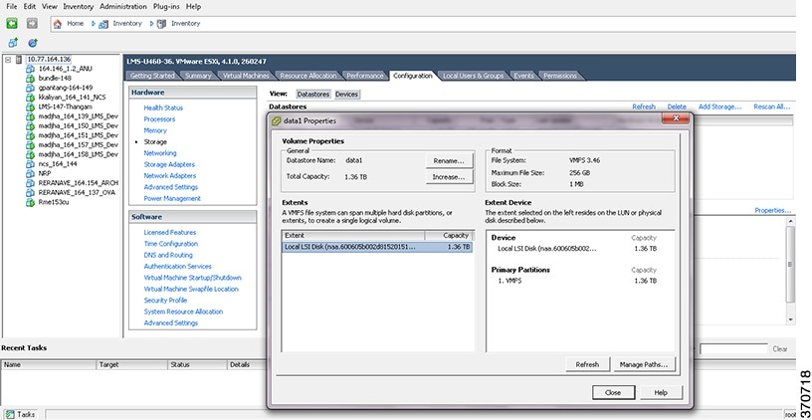Select VM Rme153cu
Viewport: 812px width, 420px height.
(x=54, y=202)
